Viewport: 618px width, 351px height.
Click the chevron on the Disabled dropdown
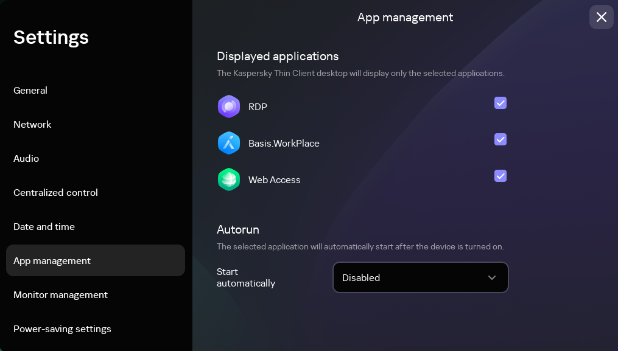coord(492,277)
